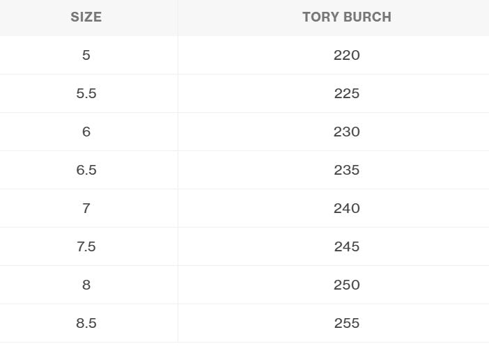Screen dimensions: 489x346
Task: Select the size 6 cell
Action: (x=86, y=132)
